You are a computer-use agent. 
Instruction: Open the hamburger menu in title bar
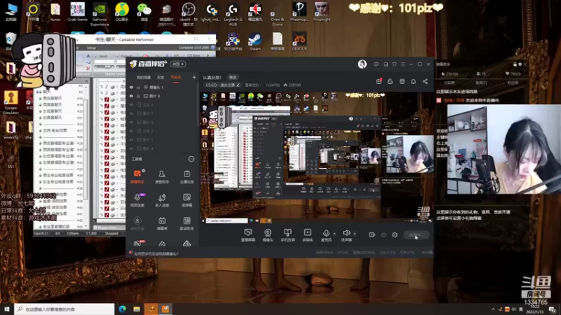pyautogui.click(x=403, y=64)
